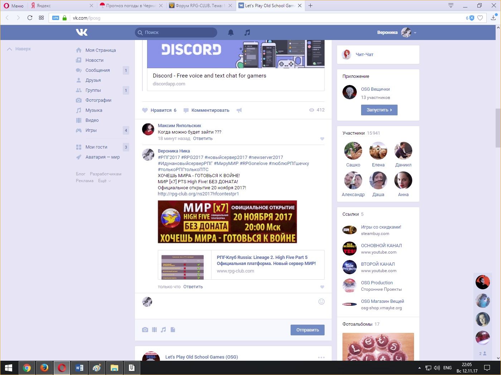Close the active Let's Play Old School tab
The height and width of the screenshot is (375, 501).
[x=300, y=5]
